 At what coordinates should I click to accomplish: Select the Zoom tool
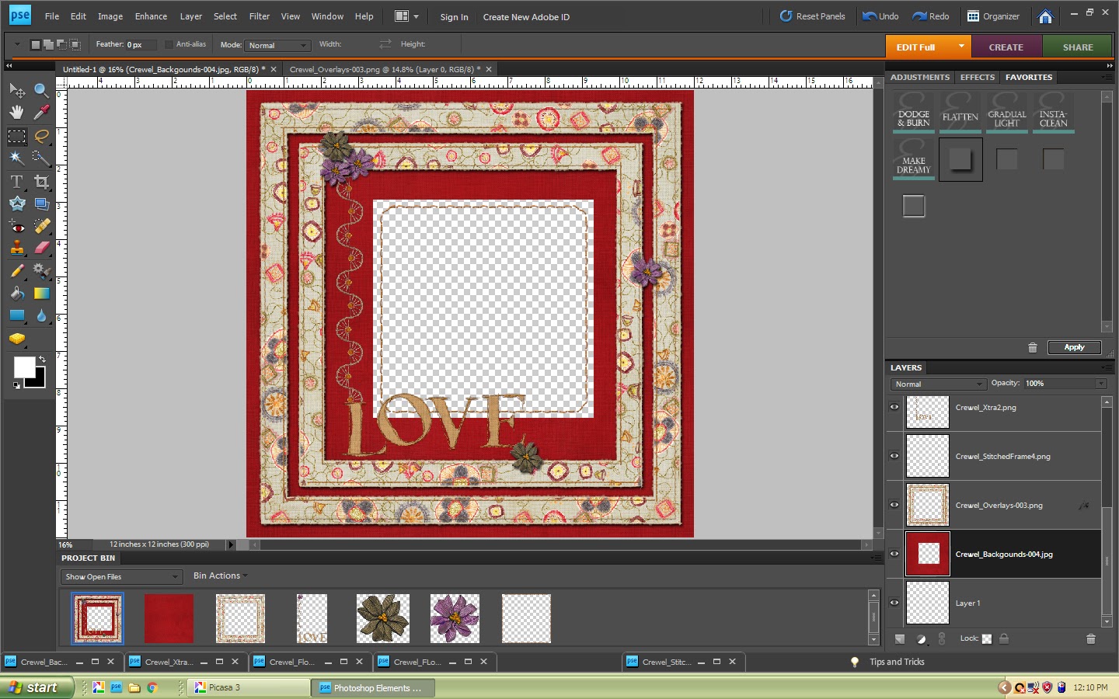pyautogui.click(x=41, y=90)
